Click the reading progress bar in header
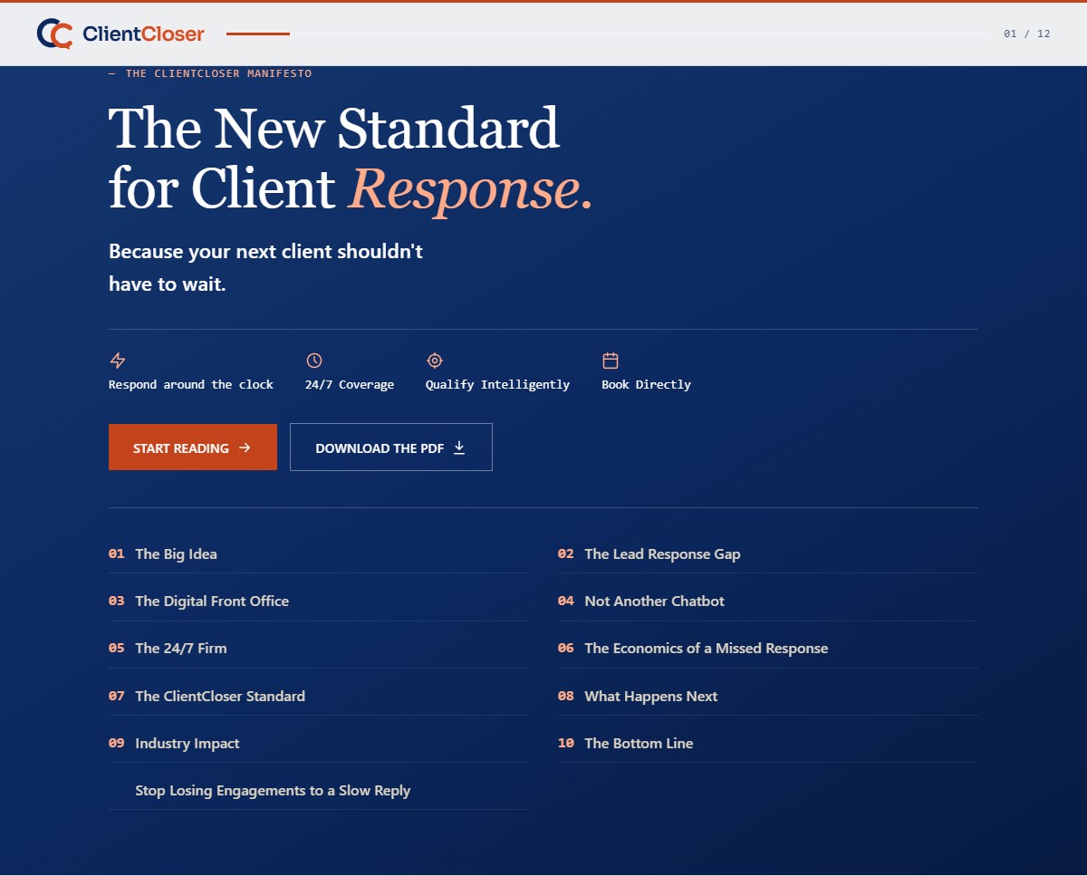The image size is (1087, 876). click(606, 34)
